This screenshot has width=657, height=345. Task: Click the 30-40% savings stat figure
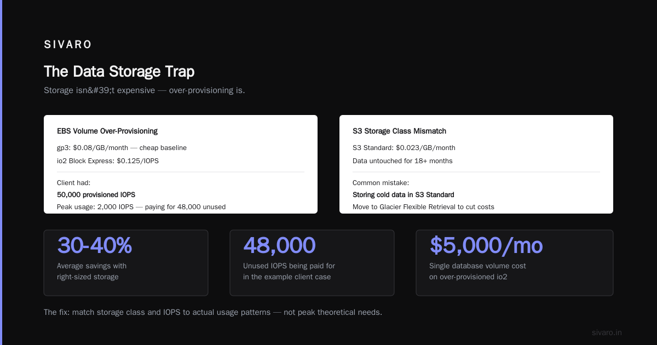click(x=94, y=245)
